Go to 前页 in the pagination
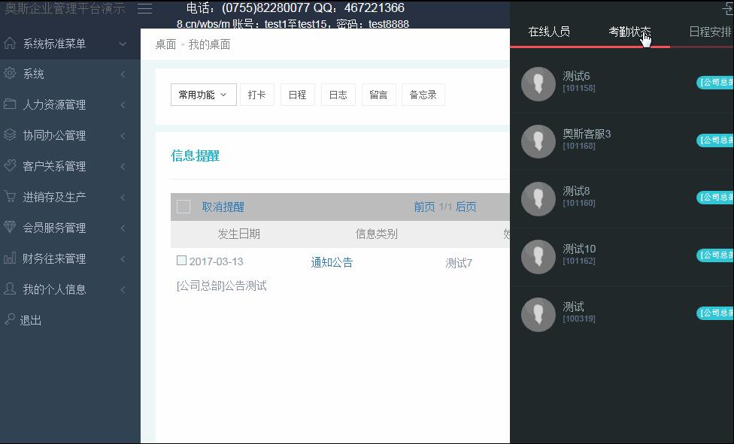 pos(424,207)
